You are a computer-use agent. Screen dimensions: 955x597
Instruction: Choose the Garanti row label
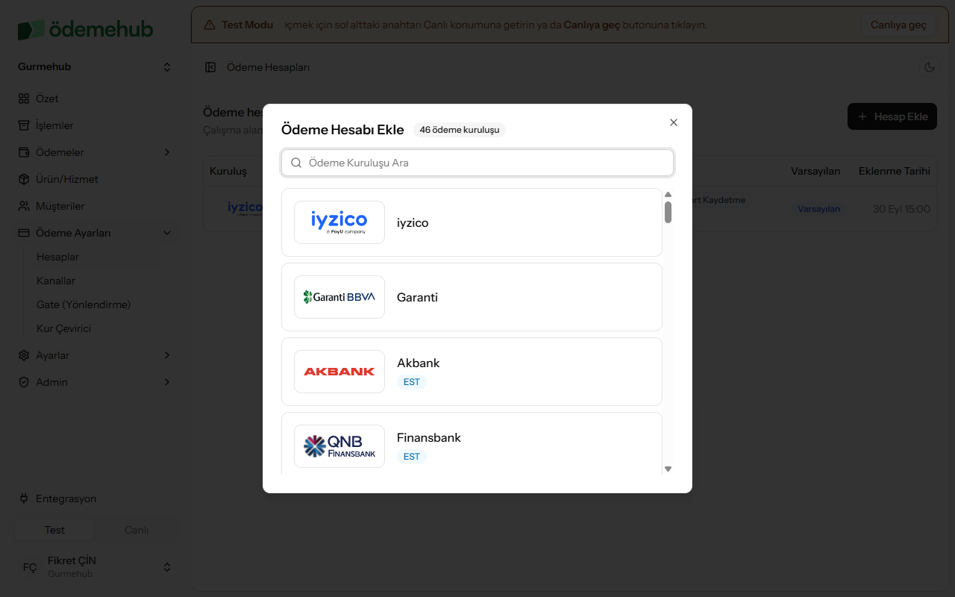(417, 297)
